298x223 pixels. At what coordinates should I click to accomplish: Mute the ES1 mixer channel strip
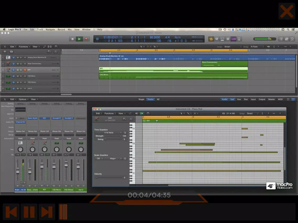pos(42,186)
